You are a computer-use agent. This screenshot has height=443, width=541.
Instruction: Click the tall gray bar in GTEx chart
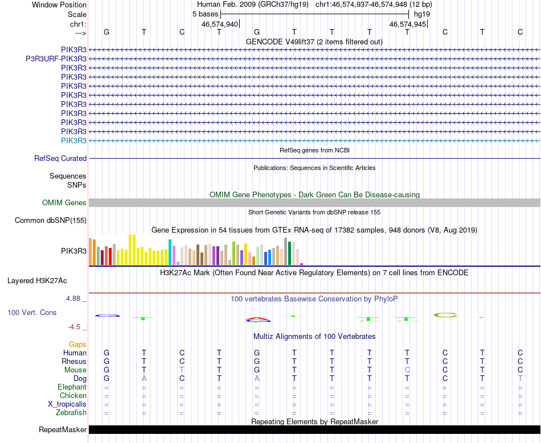(286, 251)
